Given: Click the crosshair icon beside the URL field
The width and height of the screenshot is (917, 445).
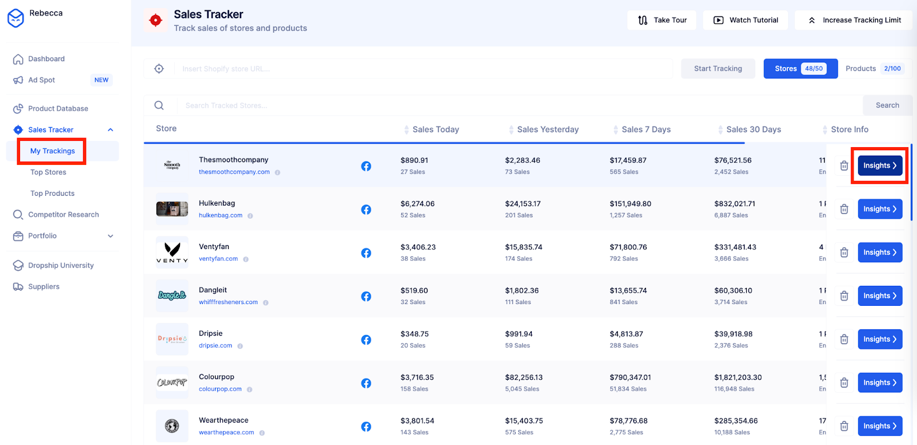Looking at the screenshot, I should click(x=159, y=69).
